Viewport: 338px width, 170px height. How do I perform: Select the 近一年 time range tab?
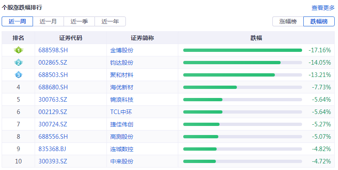pos(110,21)
